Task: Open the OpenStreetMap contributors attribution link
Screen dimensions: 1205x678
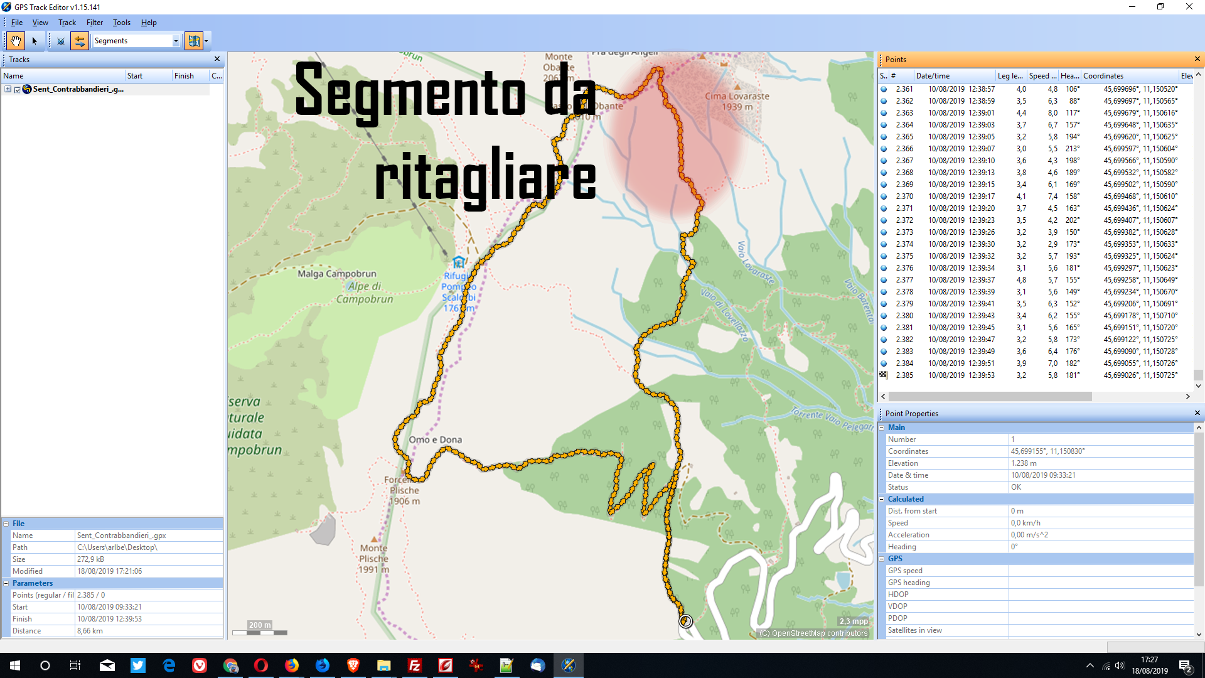Action: coord(813,633)
